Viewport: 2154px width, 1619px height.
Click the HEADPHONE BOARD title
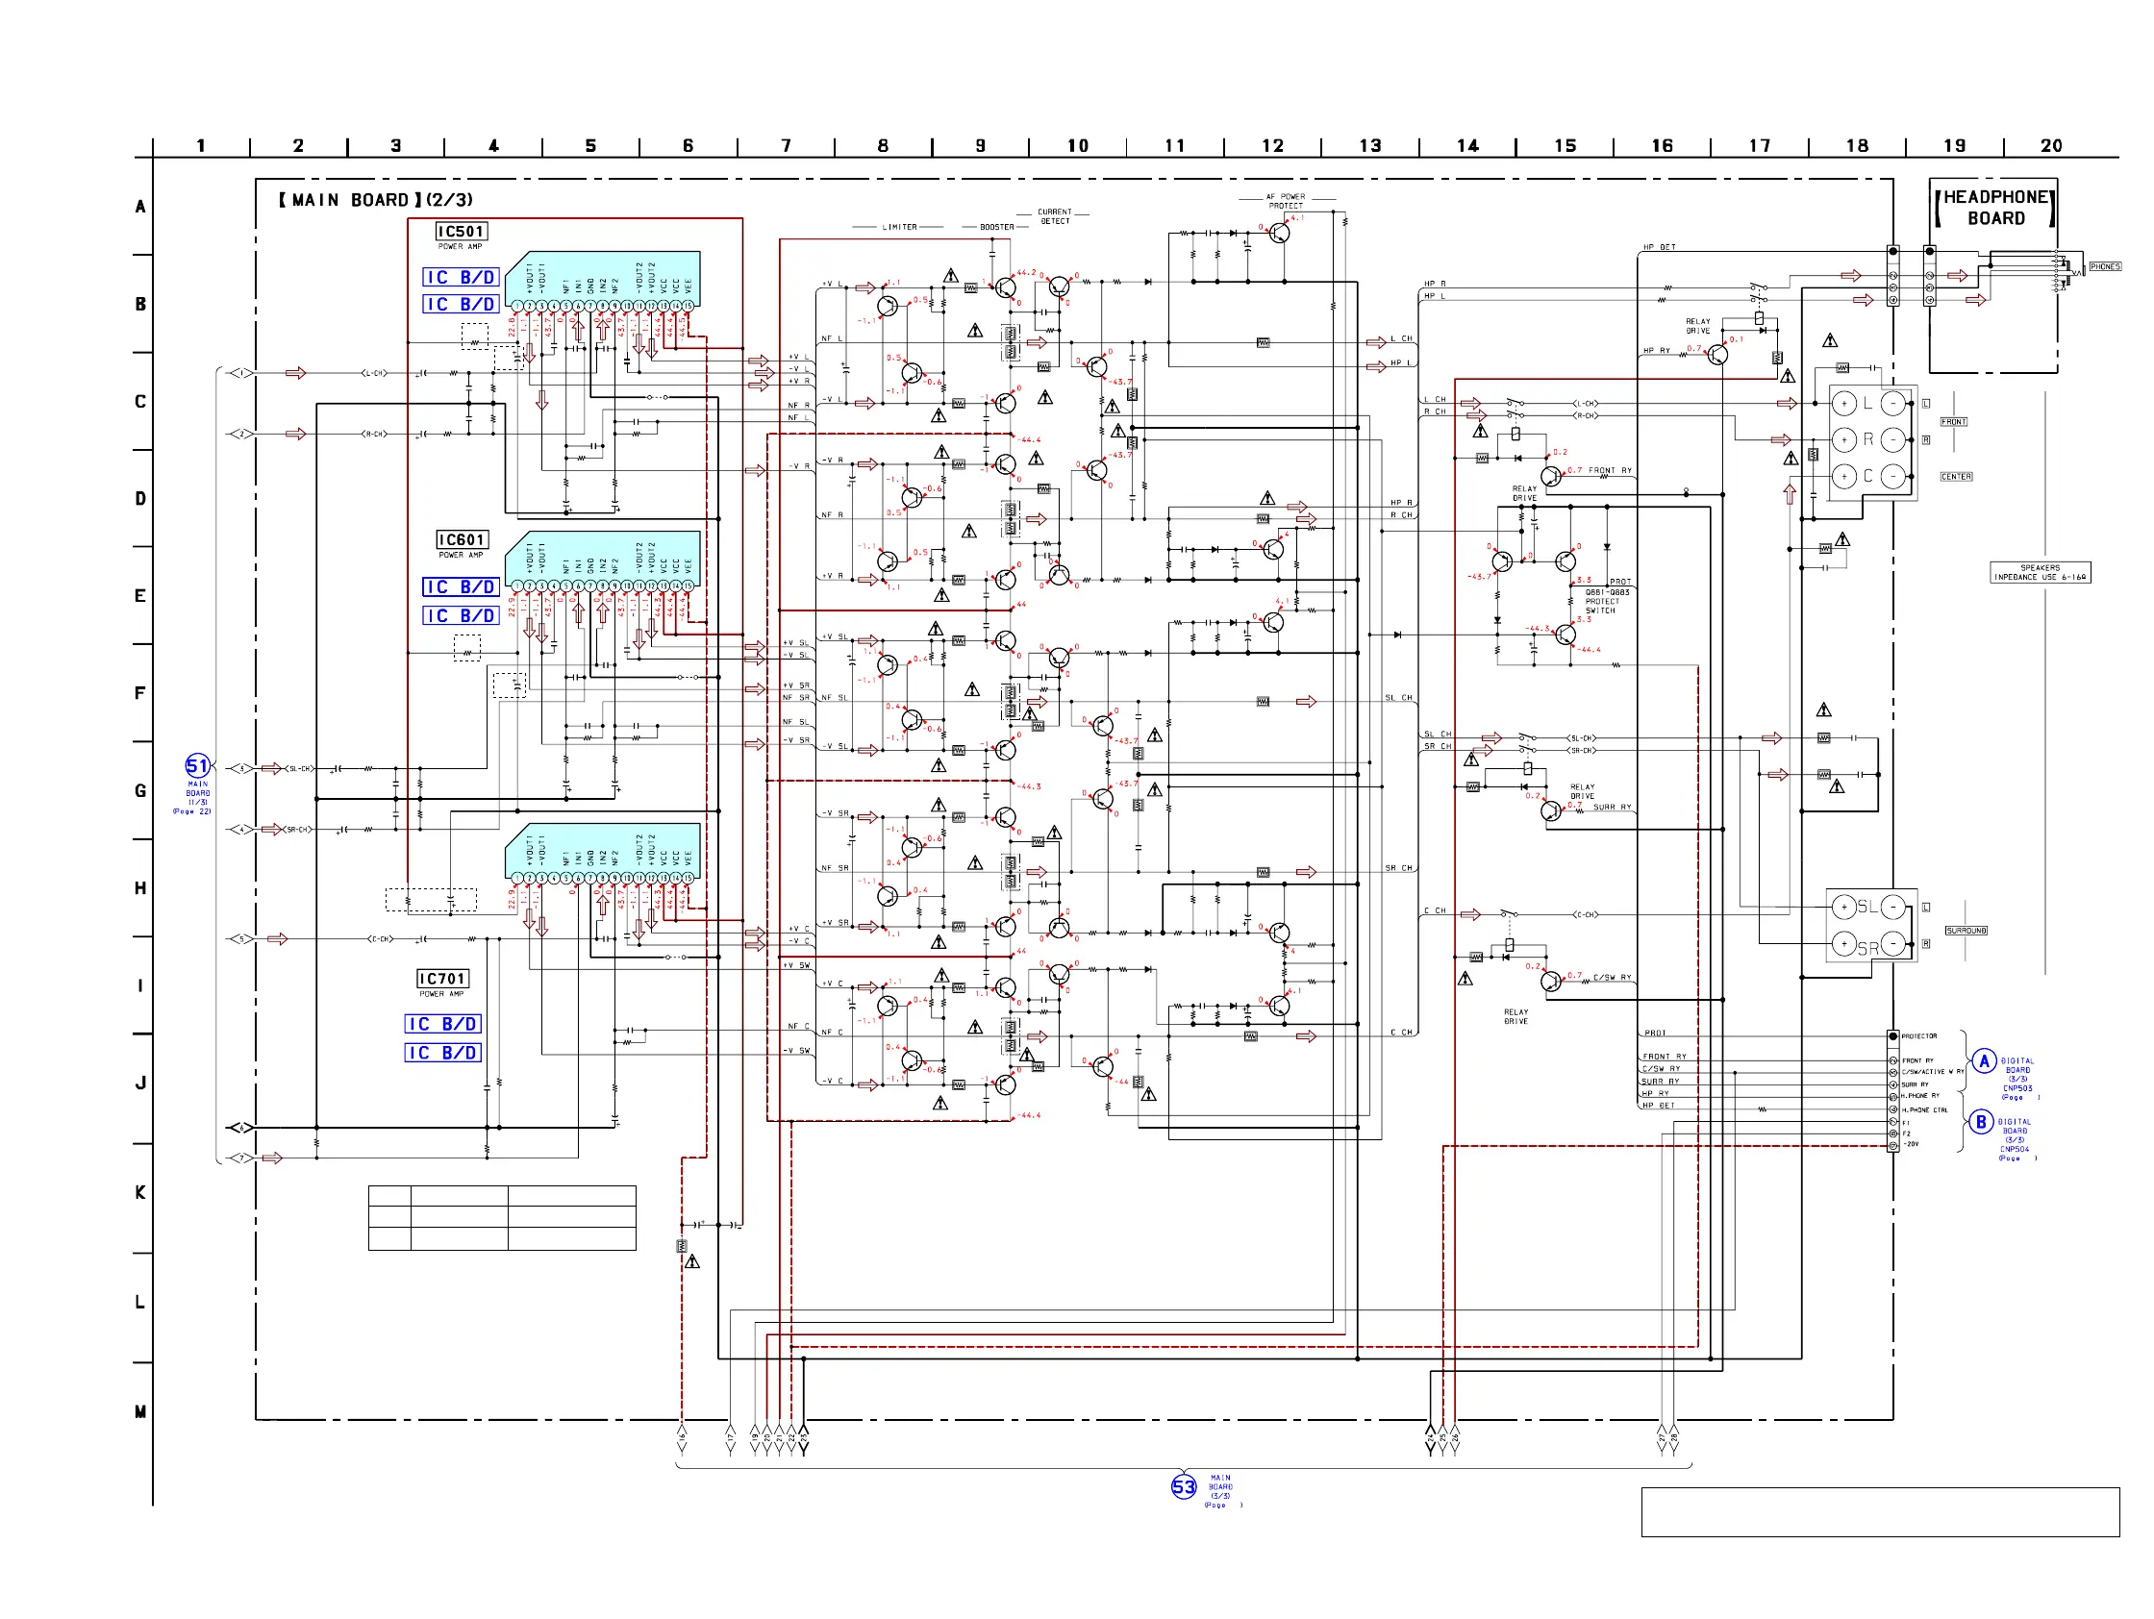pos(1994,208)
